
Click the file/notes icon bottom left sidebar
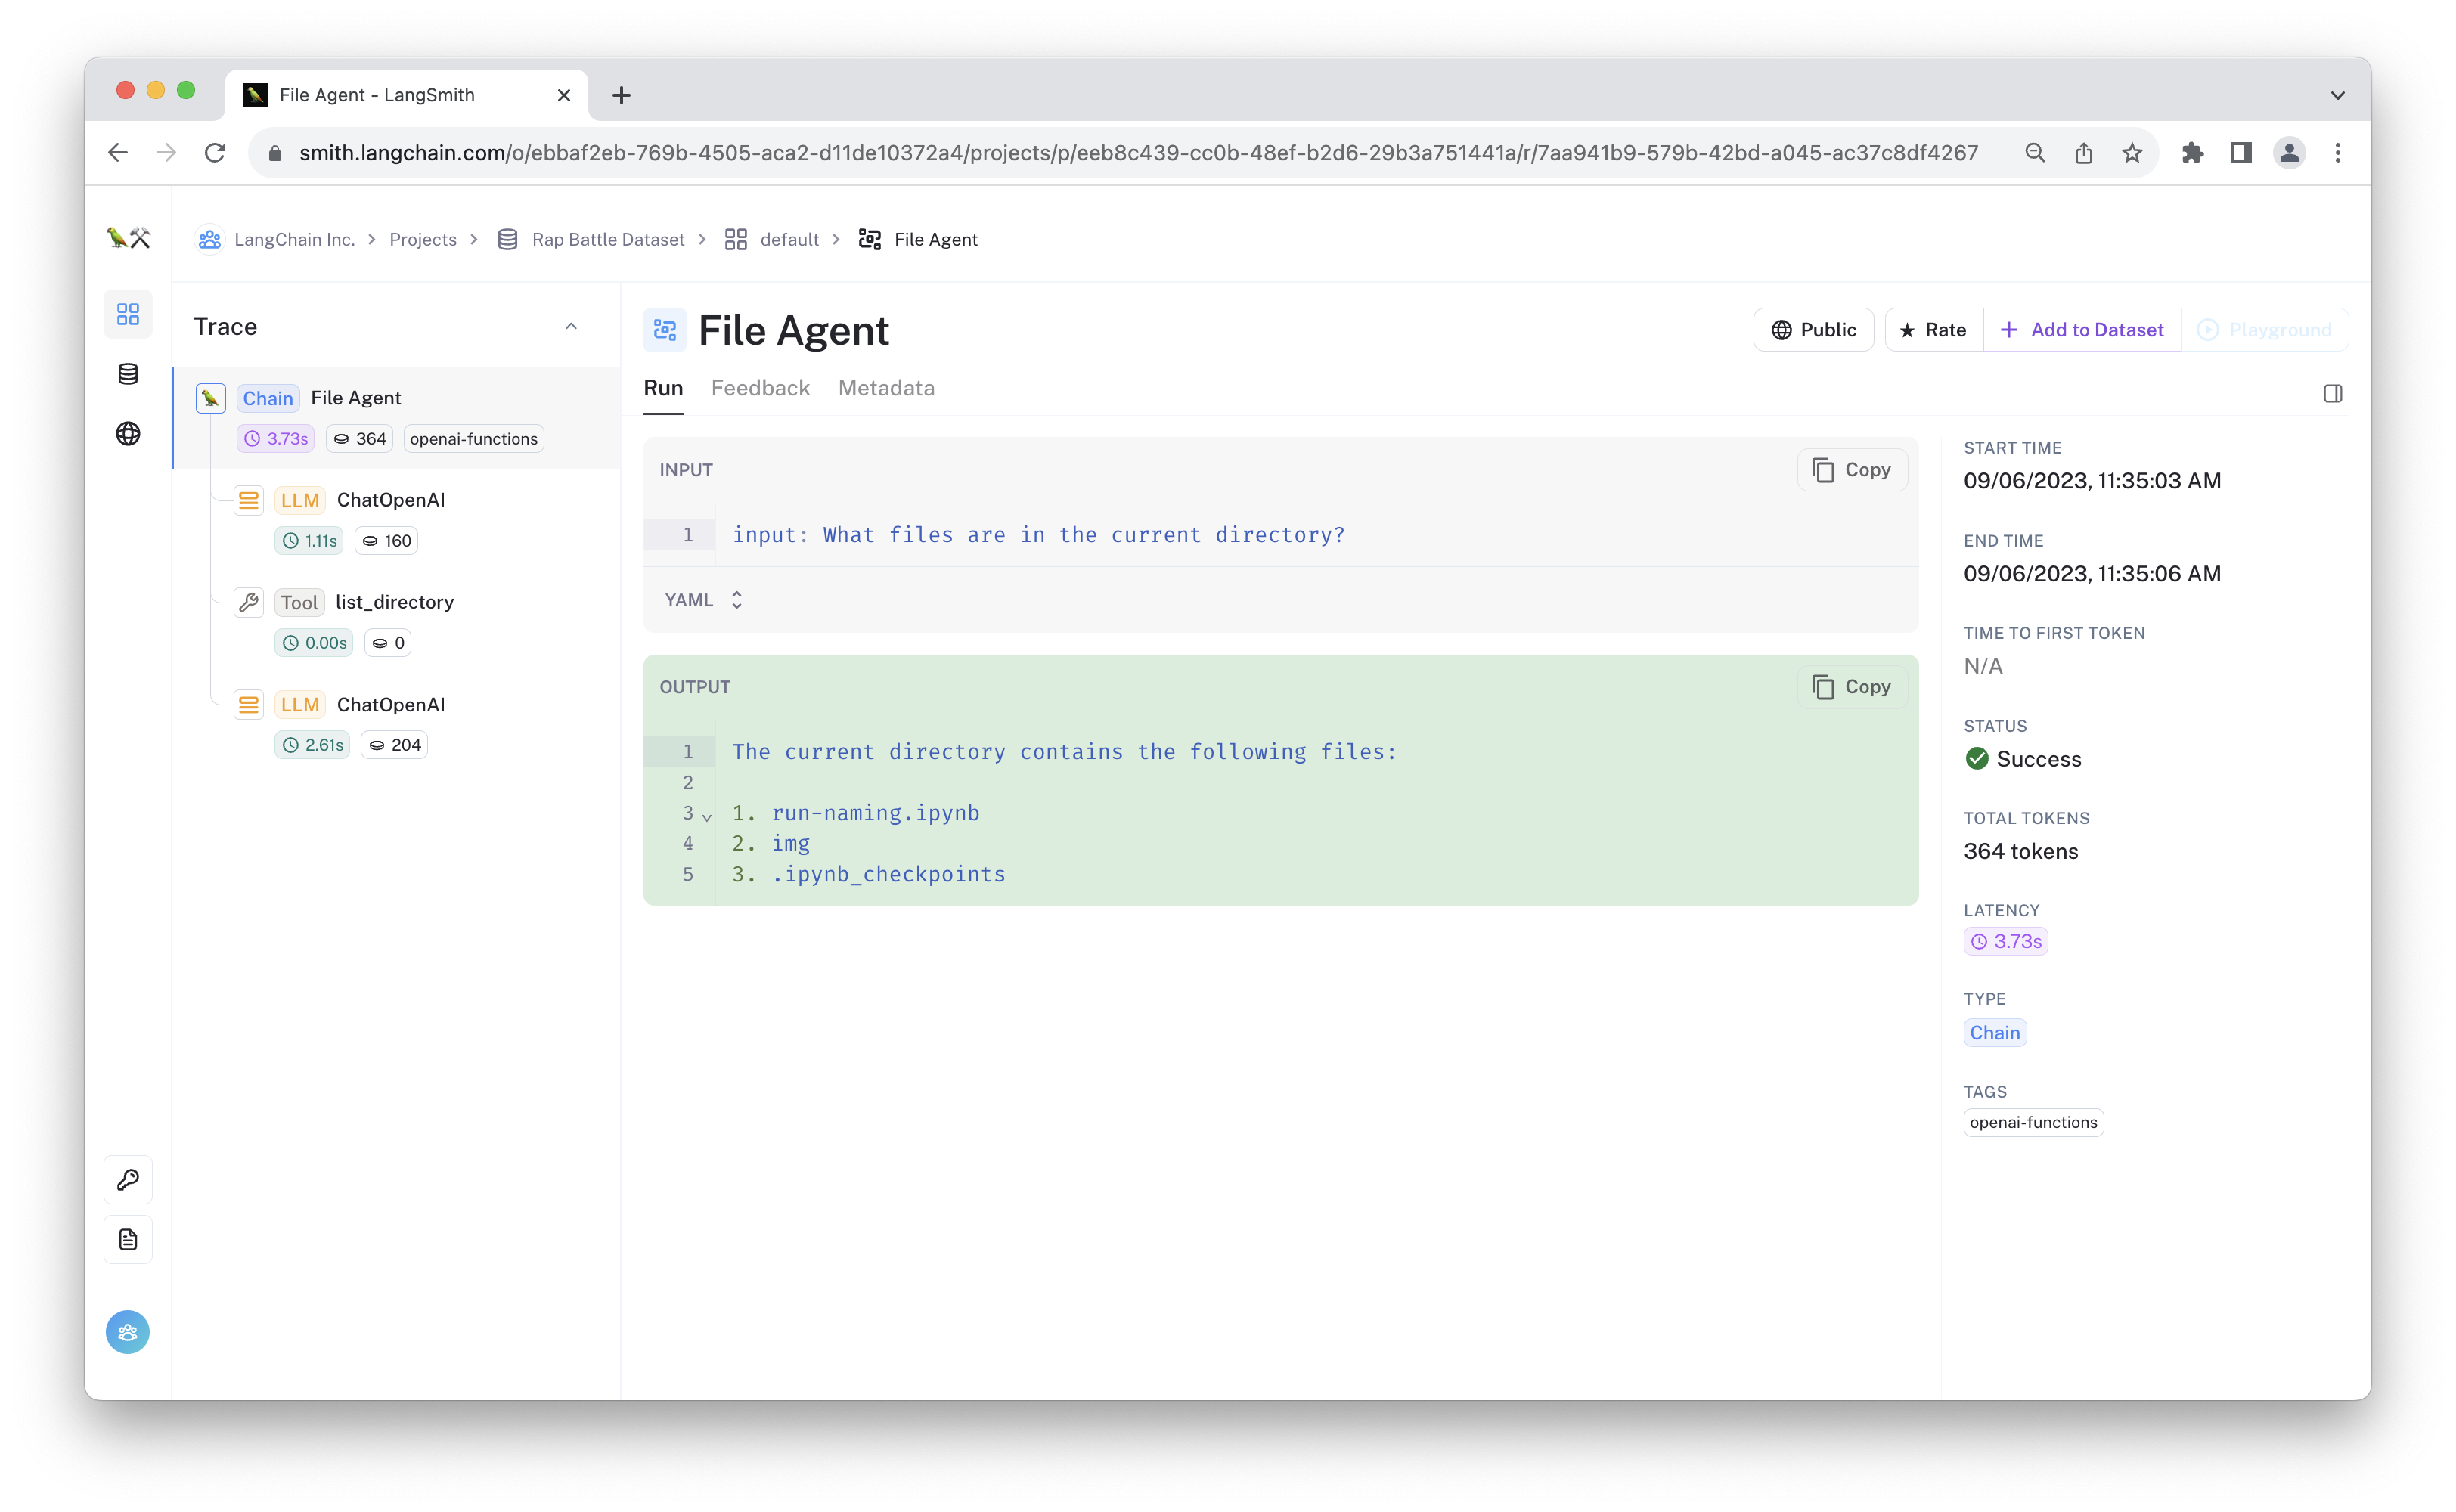click(x=128, y=1240)
